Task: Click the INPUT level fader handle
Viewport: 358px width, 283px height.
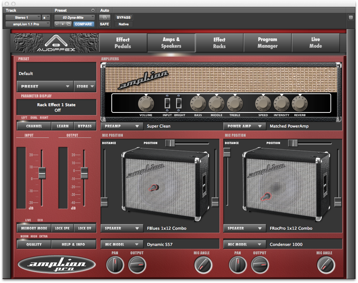Action: 42,173
